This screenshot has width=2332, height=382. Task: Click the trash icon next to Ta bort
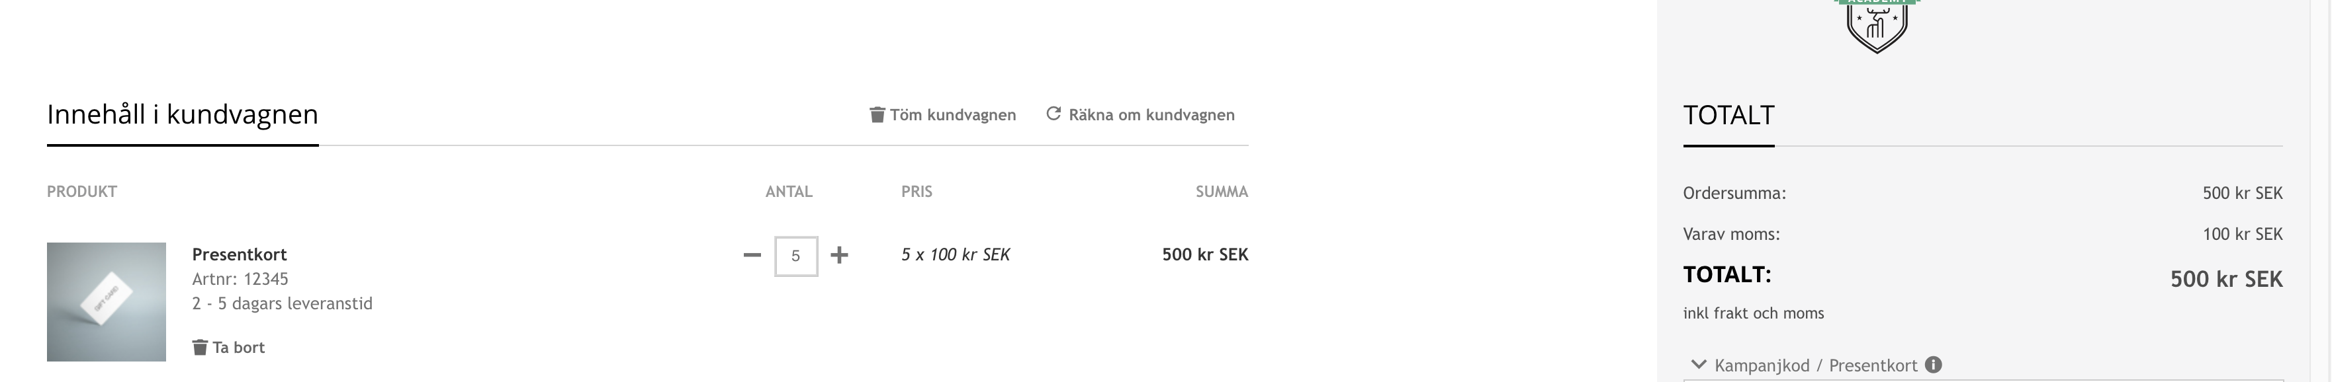(200, 348)
